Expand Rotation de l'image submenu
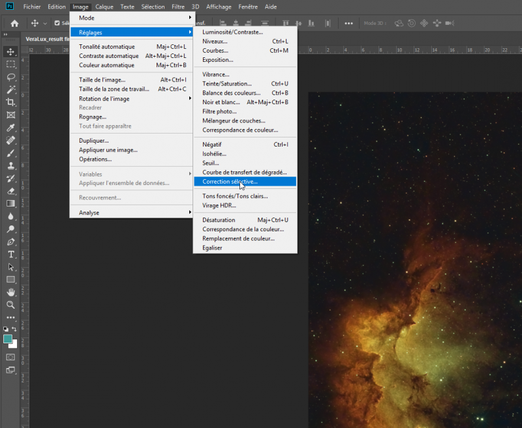This screenshot has height=428, width=522. (x=132, y=98)
